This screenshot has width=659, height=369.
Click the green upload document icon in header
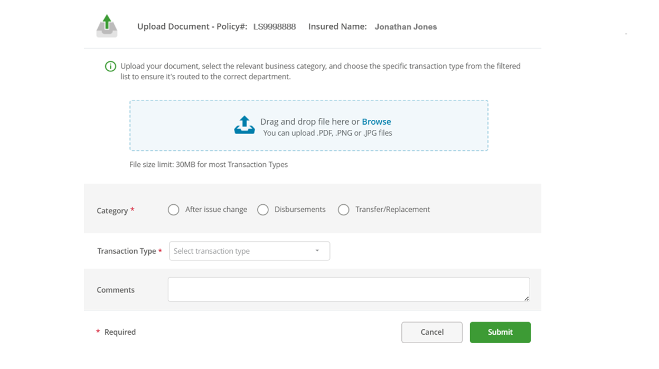tap(107, 26)
